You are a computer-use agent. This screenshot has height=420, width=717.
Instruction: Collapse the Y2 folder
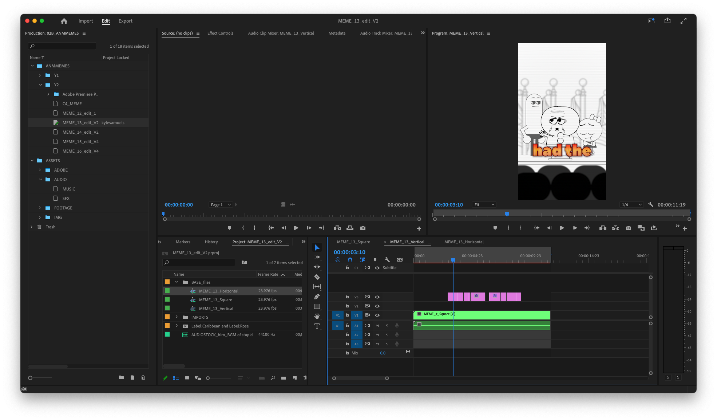[x=40, y=85]
